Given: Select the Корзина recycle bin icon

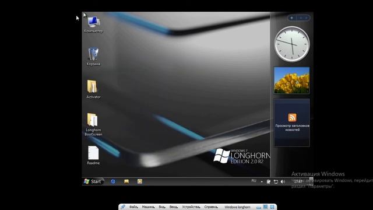Looking at the screenshot, I should click(x=93, y=57).
